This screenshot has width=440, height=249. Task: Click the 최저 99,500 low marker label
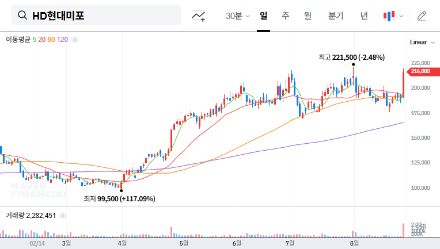tap(120, 199)
